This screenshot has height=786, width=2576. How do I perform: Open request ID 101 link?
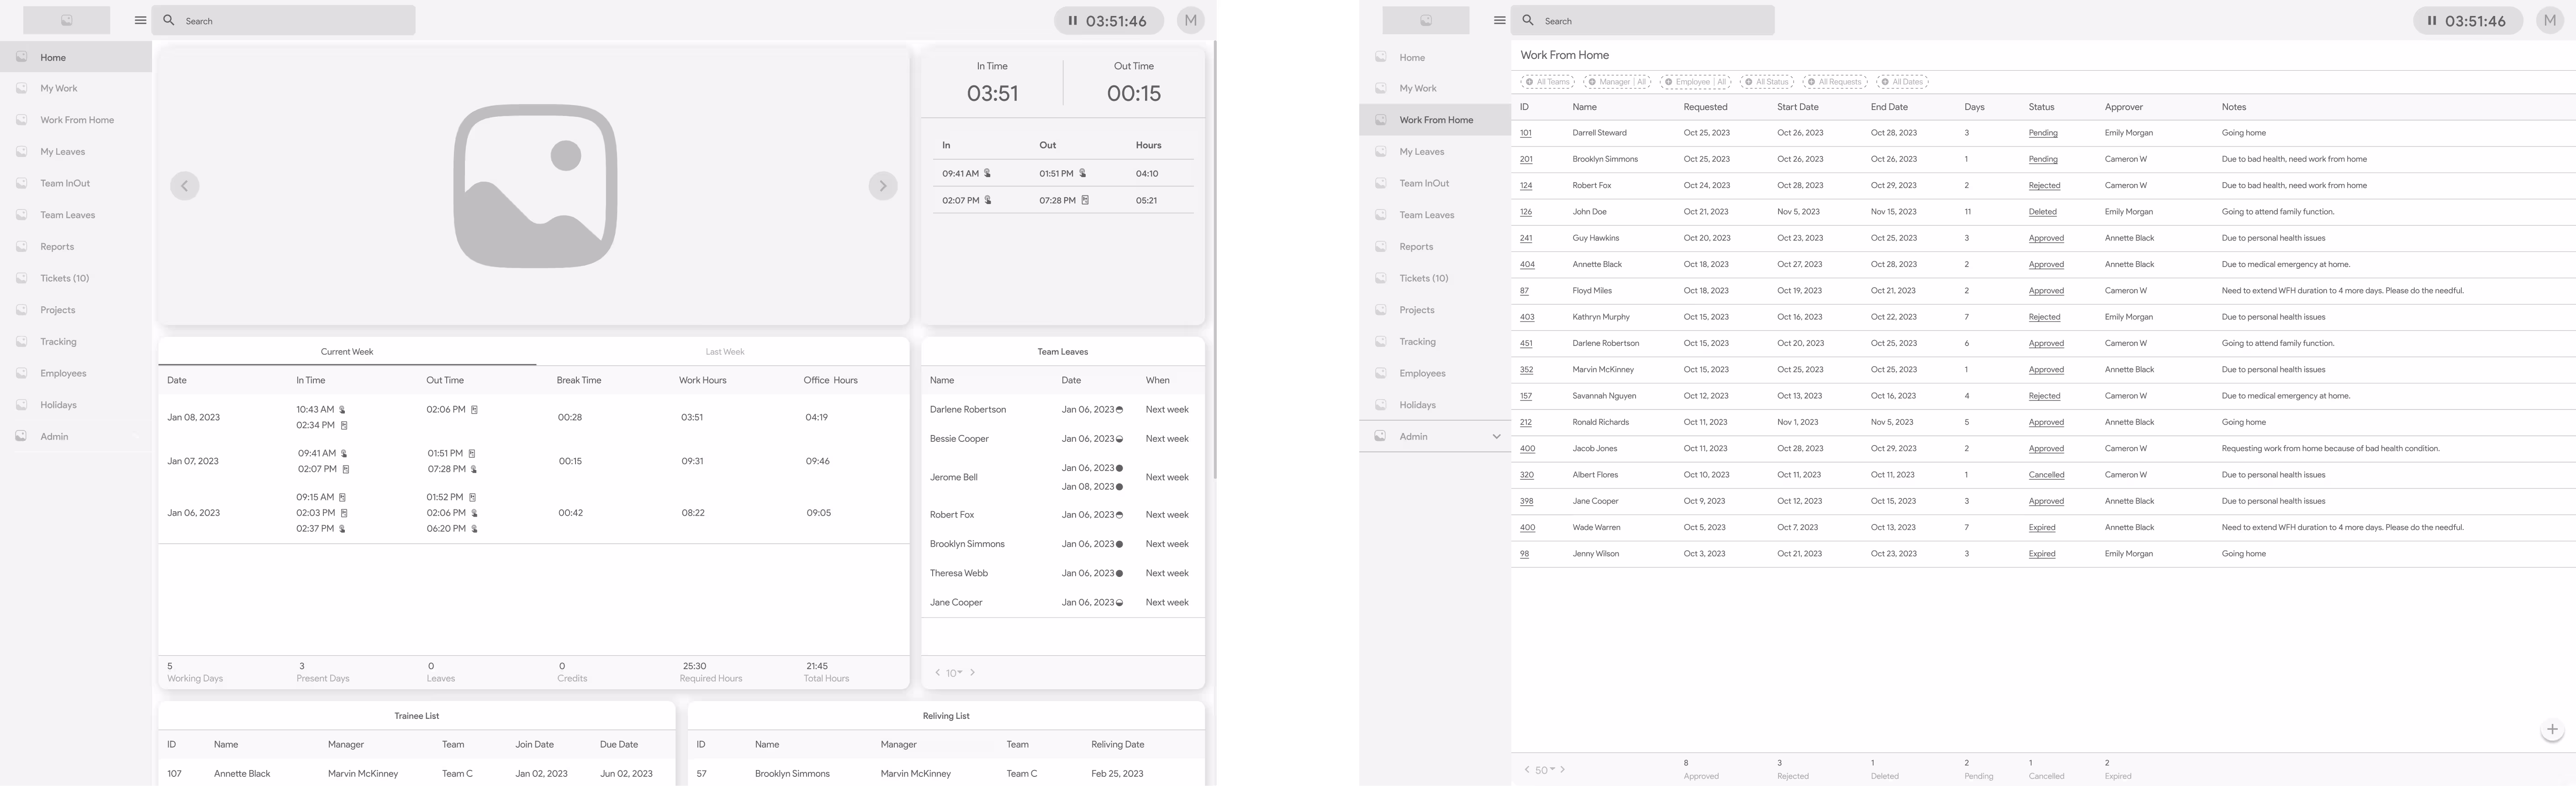[1525, 133]
